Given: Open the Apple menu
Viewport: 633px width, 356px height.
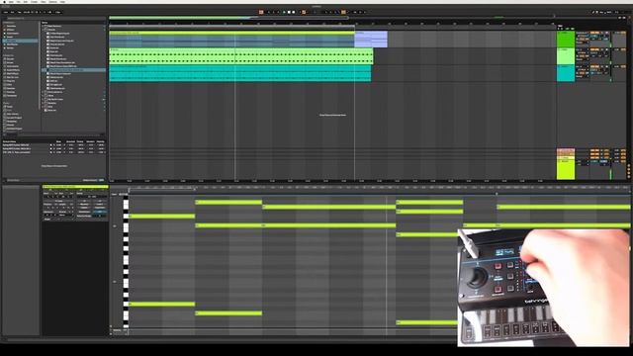Looking at the screenshot, I should [x=4, y=2].
